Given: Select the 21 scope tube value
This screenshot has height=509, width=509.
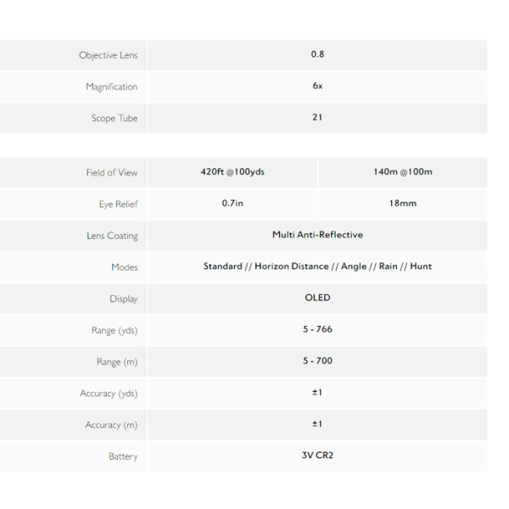Looking at the screenshot, I should click(x=317, y=117).
